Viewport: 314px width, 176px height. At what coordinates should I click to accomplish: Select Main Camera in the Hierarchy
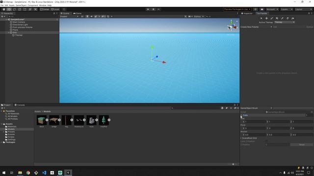tap(19, 22)
